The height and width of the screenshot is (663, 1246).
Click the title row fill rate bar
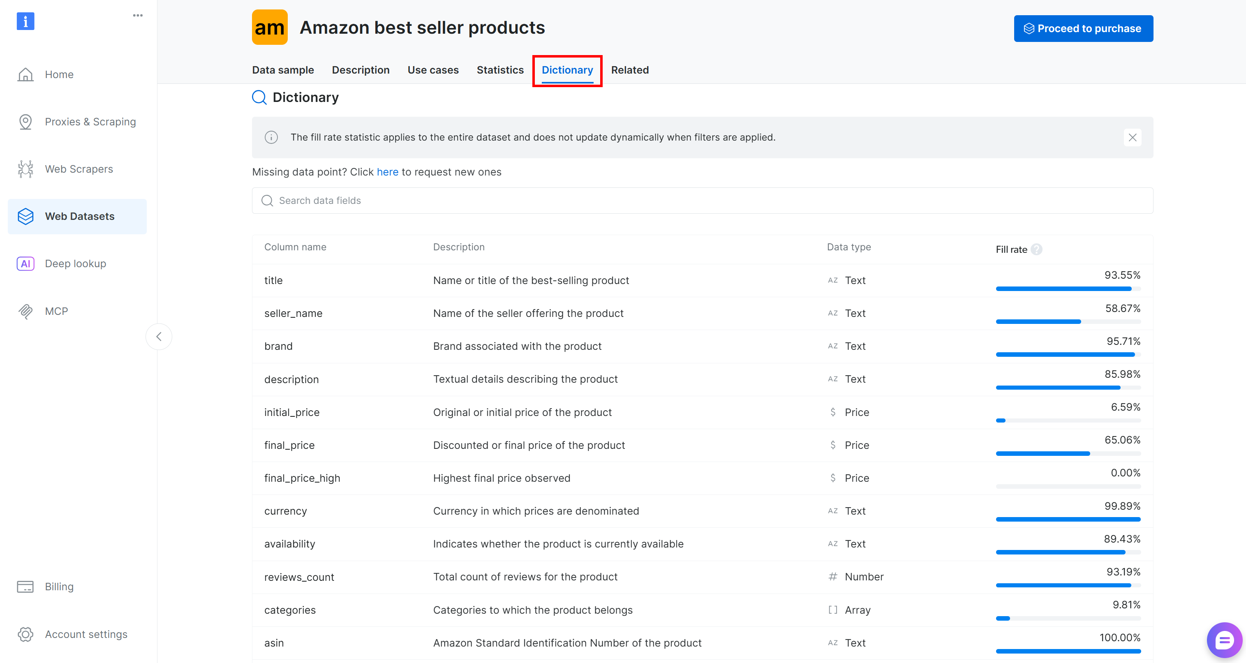coord(1068,289)
